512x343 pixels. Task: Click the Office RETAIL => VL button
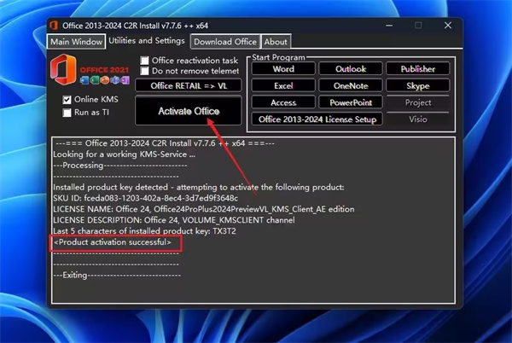click(189, 86)
